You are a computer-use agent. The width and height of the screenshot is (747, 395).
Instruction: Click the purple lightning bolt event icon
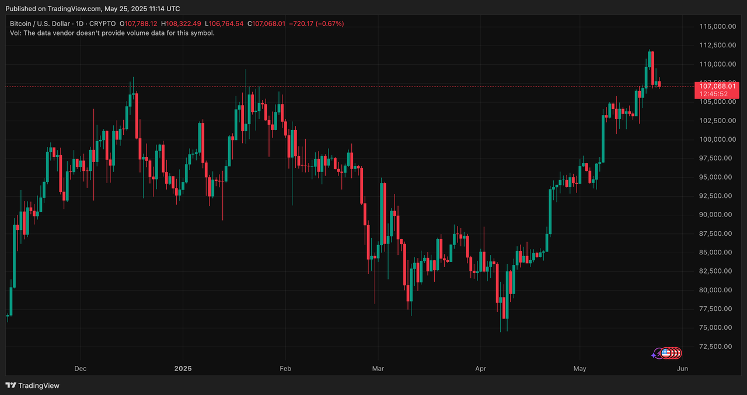coord(658,352)
